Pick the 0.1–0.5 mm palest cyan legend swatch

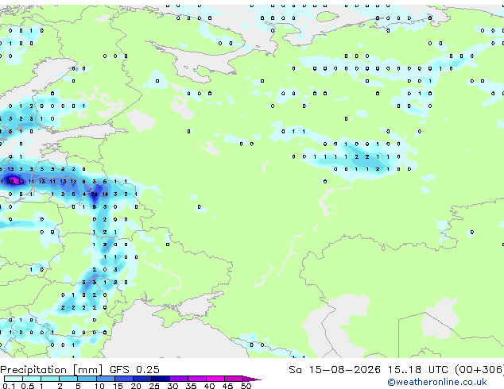(x=14, y=379)
